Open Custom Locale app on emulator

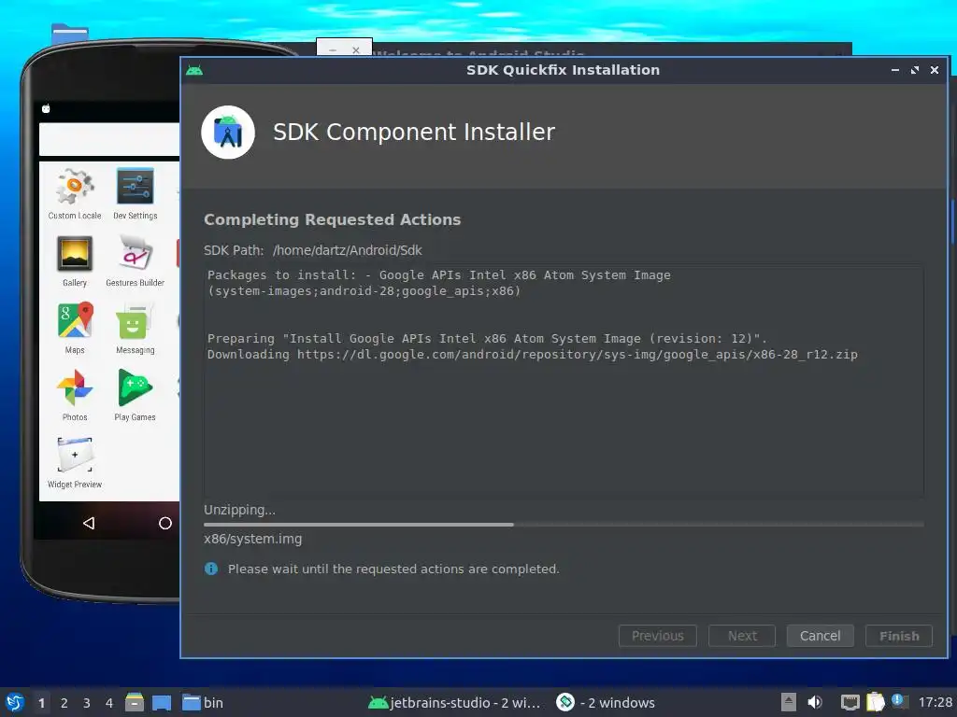75,194
